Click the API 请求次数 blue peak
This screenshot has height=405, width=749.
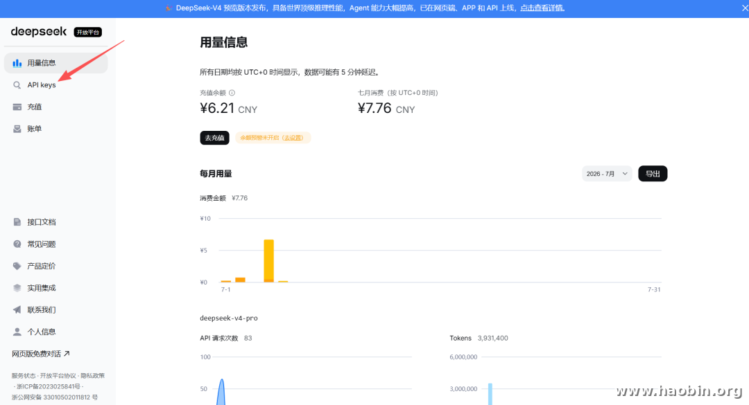[x=221, y=392]
